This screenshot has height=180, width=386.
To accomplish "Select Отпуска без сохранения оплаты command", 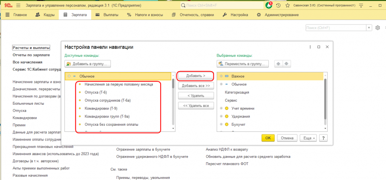I will coord(111,124).
